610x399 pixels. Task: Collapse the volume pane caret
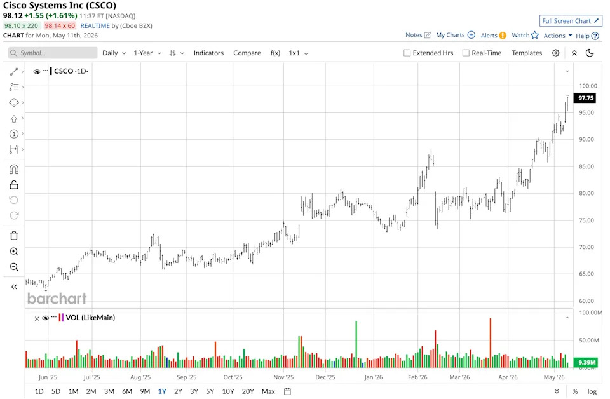pos(567,318)
